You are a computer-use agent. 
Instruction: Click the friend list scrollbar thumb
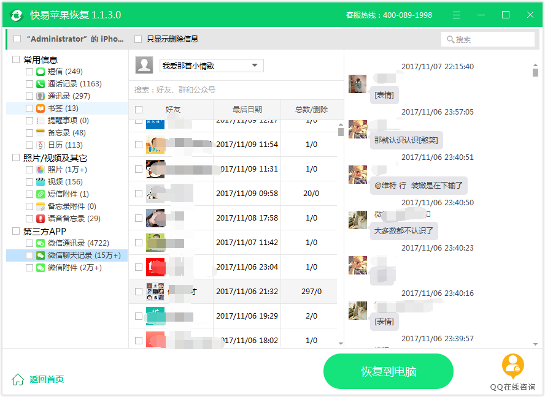[341, 132]
